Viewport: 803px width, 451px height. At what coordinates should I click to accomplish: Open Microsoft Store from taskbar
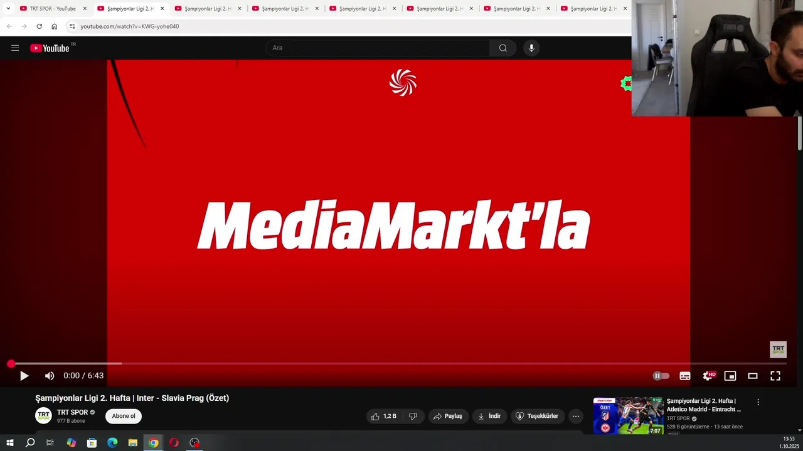pyautogui.click(x=92, y=443)
